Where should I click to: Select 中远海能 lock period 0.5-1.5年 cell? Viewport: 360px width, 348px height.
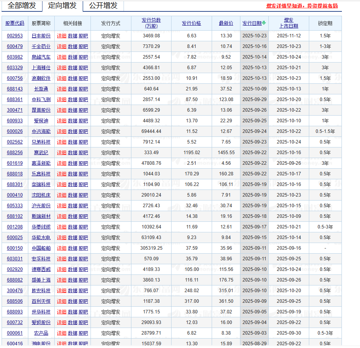(x=325, y=131)
